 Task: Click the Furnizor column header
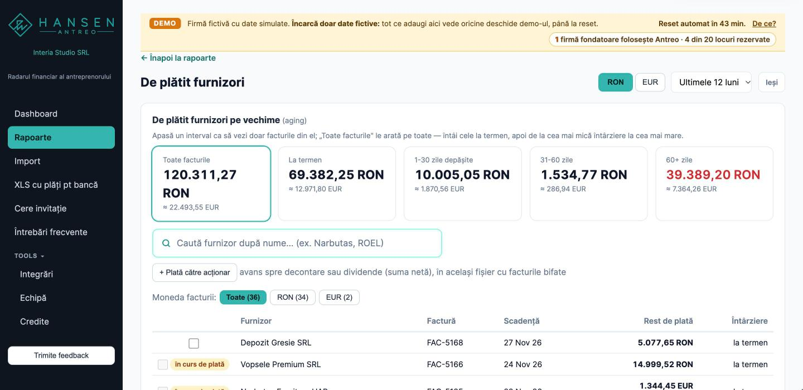click(x=256, y=321)
